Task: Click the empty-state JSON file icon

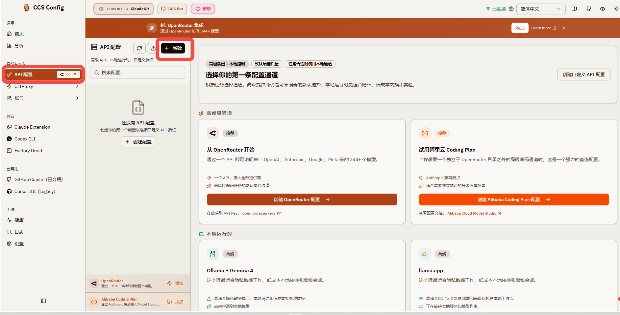Action: [138, 107]
